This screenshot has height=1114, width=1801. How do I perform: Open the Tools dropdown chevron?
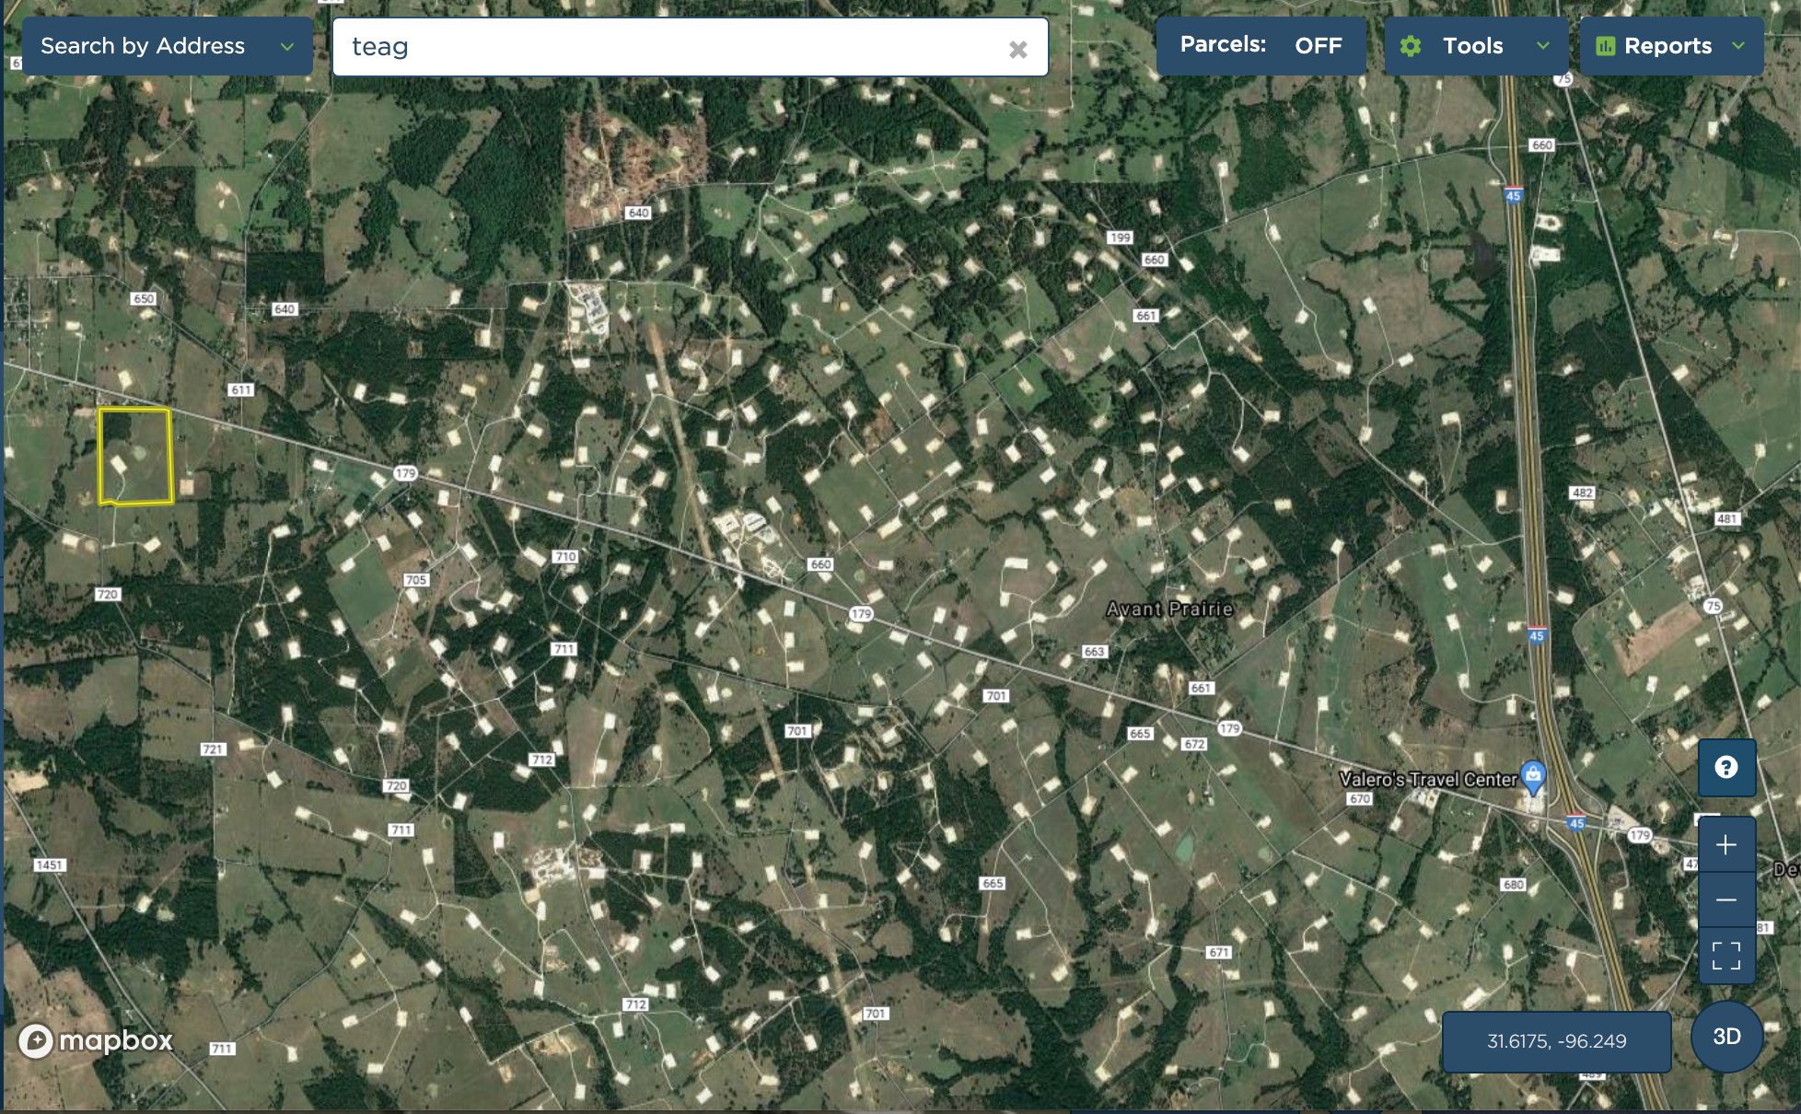(1543, 46)
